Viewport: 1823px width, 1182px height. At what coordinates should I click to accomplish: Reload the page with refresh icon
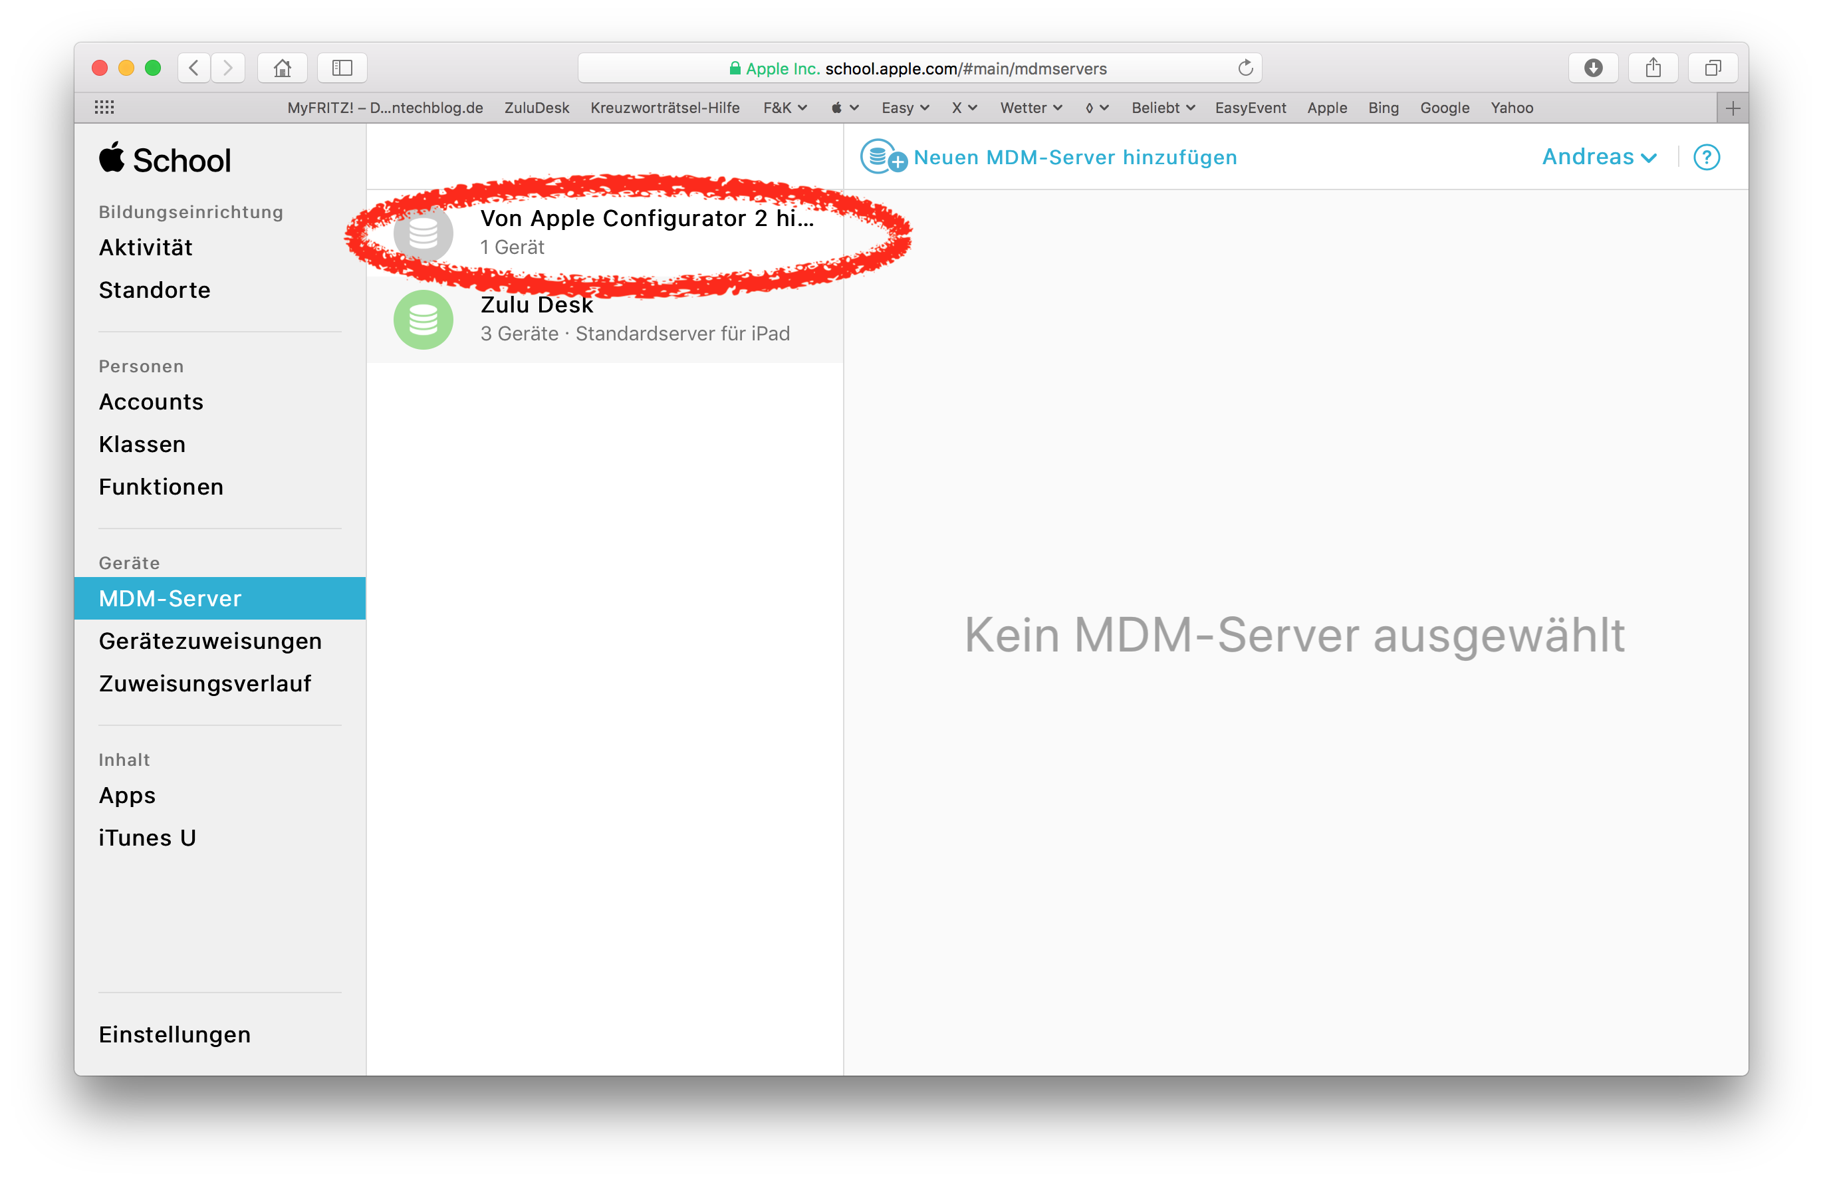(1245, 68)
